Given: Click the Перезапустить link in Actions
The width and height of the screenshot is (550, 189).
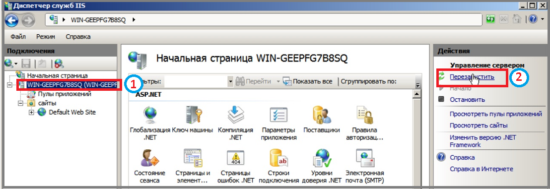Looking at the screenshot, I should point(472,77).
